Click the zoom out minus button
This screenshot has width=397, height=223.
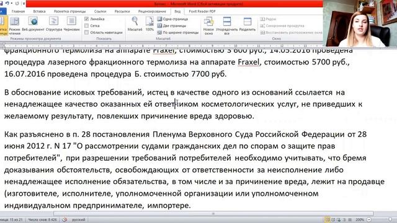tap(369, 220)
